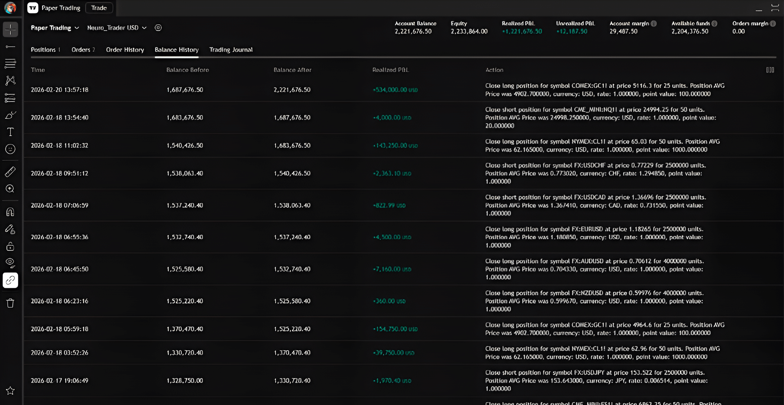This screenshot has width=784, height=405.
Task: Toggle magnet snapping mode
Action: tap(10, 212)
